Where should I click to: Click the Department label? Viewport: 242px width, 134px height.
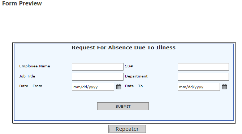136,76
